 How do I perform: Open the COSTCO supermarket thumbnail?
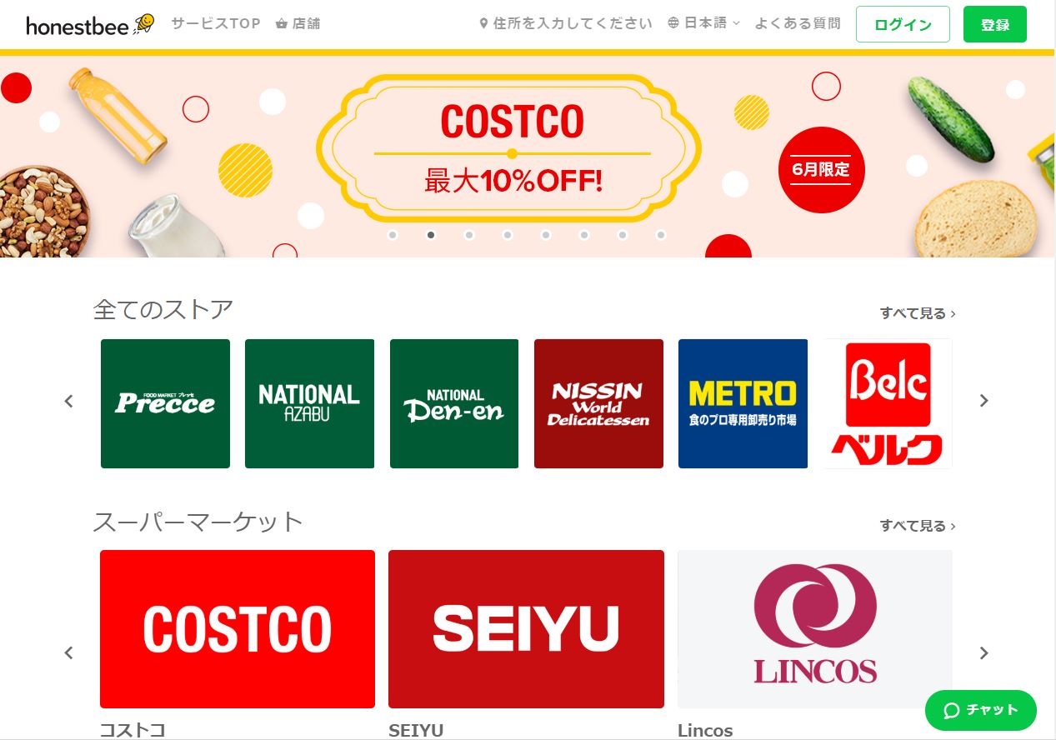238,629
